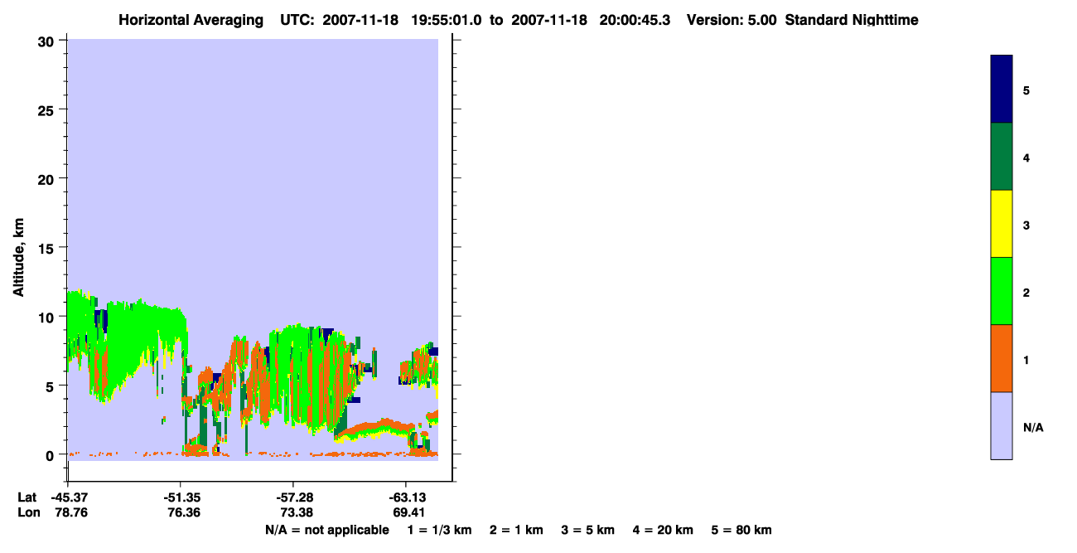This screenshot has height=553, width=1077.
Task: Click the colorbar label "3"
Action: click(x=1026, y=225)
